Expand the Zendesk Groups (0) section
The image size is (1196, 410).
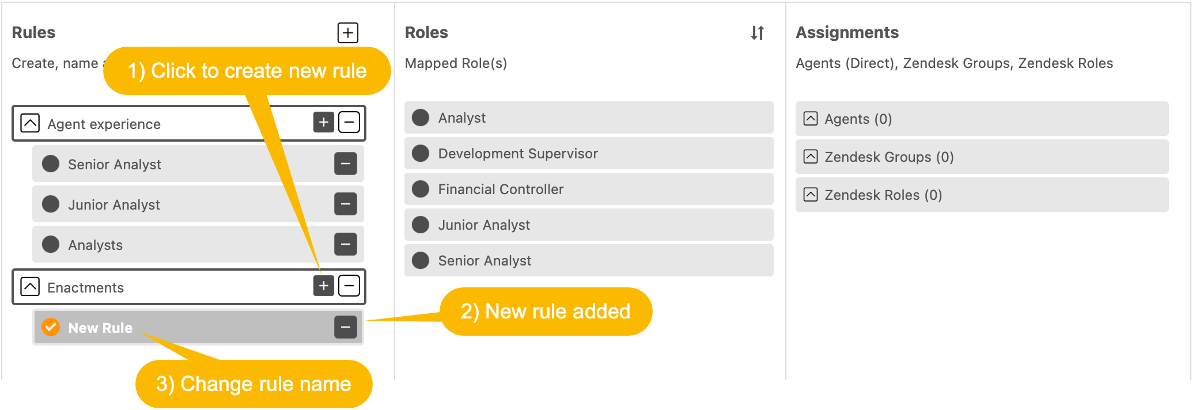tap(982, 157)
